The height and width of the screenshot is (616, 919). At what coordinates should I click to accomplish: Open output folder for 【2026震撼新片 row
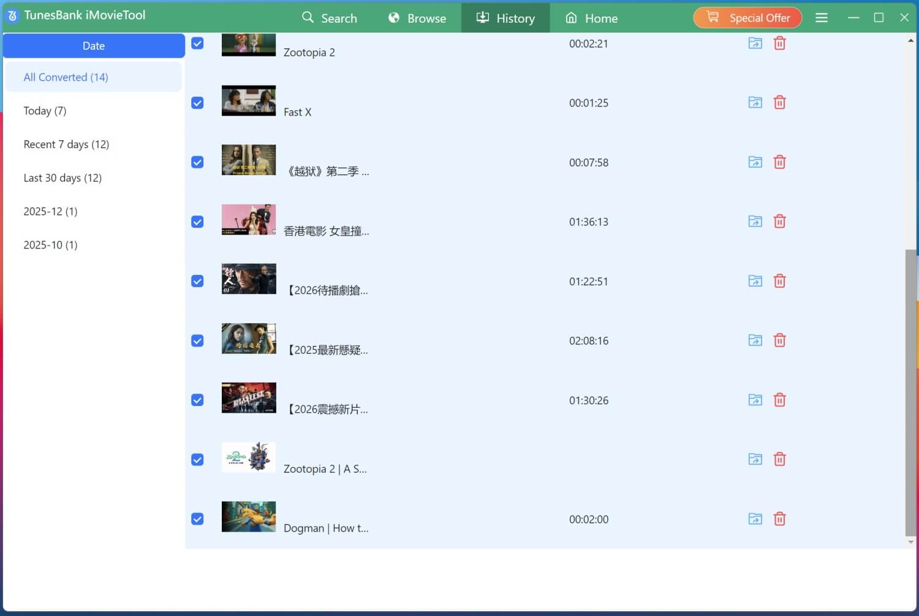(x=755, y=400)
